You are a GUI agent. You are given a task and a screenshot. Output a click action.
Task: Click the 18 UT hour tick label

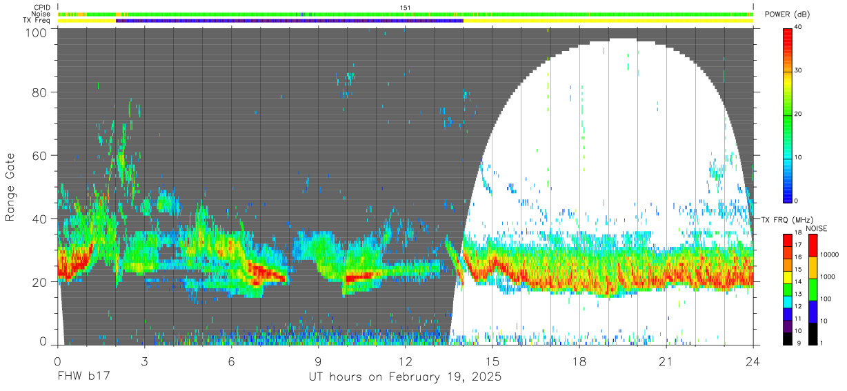pos(579,361)
